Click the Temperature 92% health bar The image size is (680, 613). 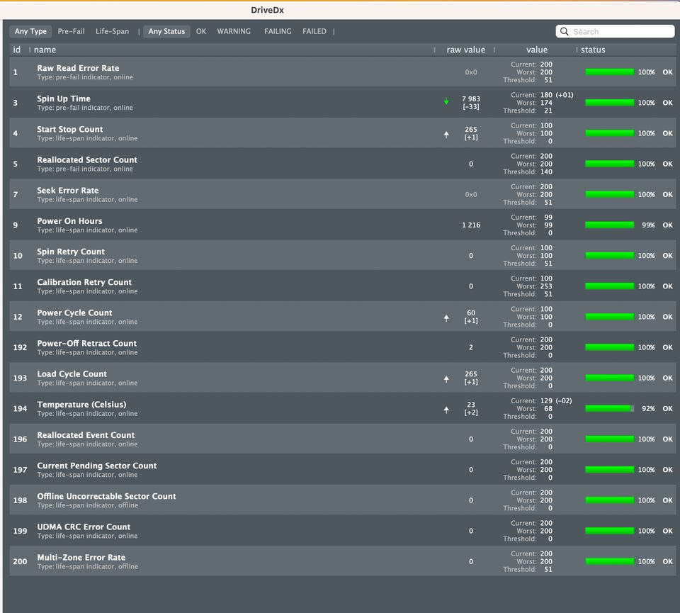coord(609,409)
